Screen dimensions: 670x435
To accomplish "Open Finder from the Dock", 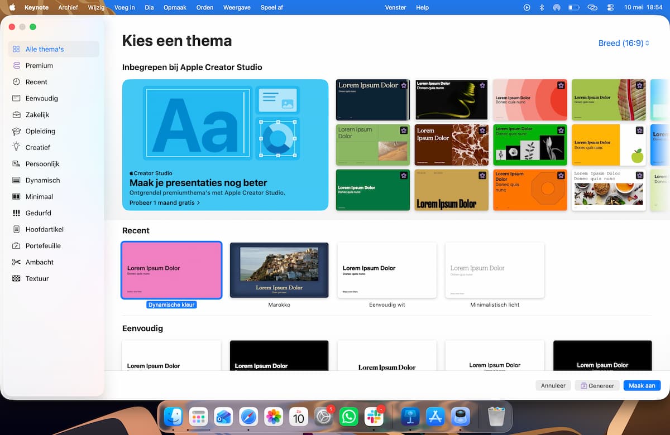I will 173,417.
